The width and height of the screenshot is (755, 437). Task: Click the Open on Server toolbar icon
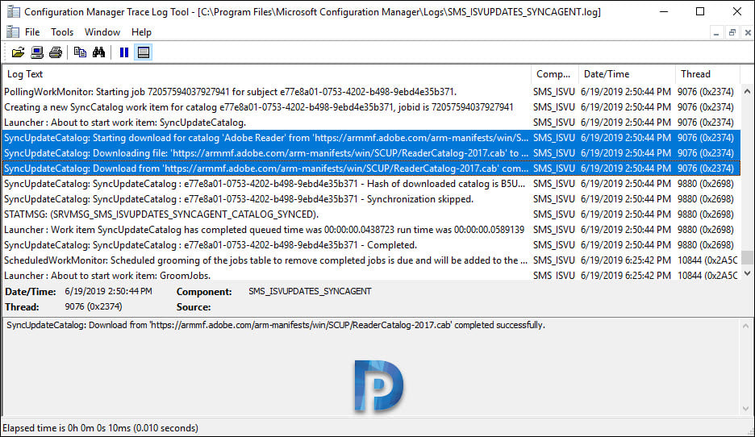37,52
